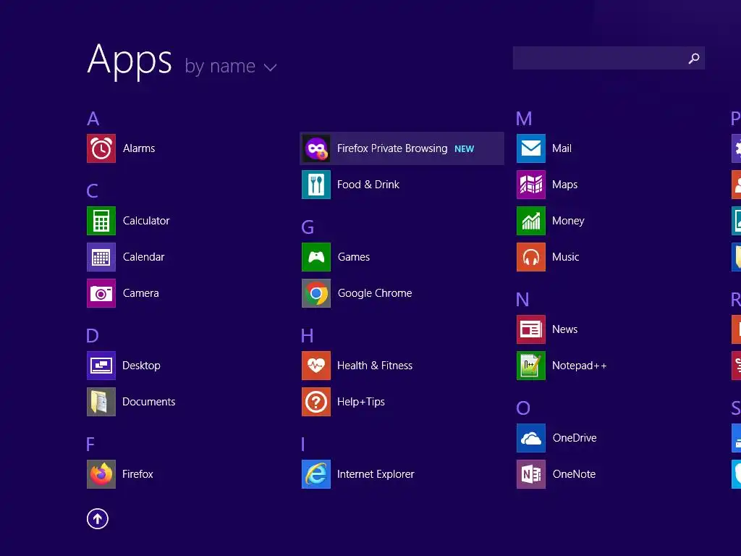The width and height of the screenshot is (741, 556).
Task: Click the 'Calculator' label text
Action: click(146, 221)
